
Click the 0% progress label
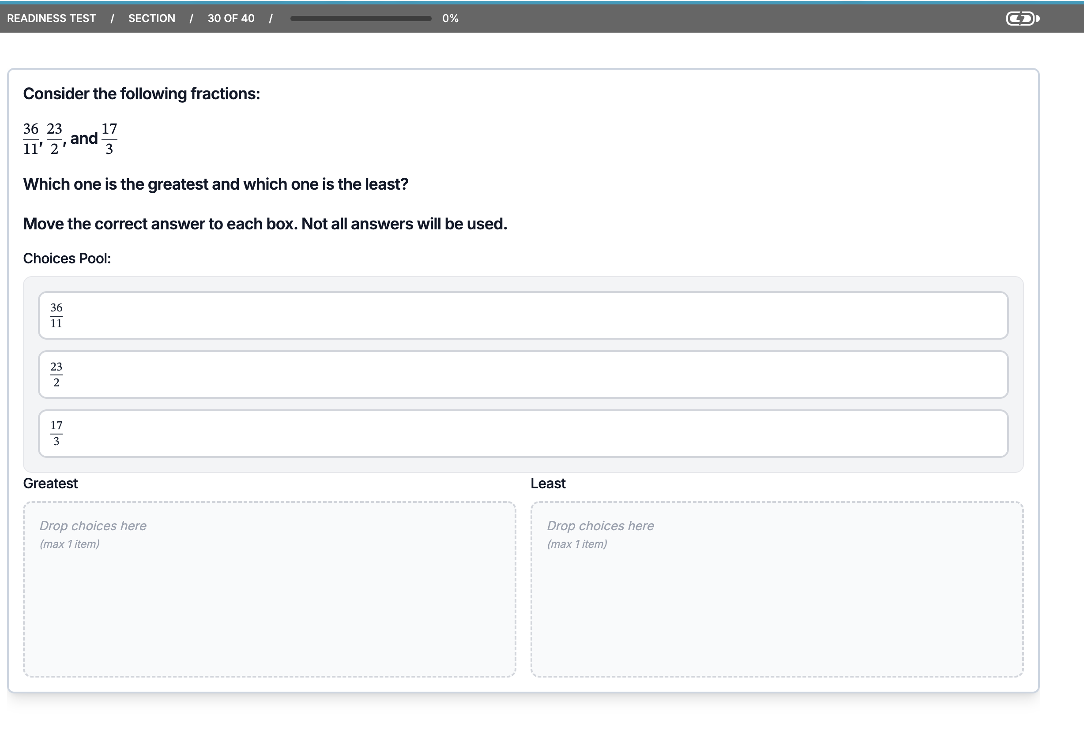point(450,19)
